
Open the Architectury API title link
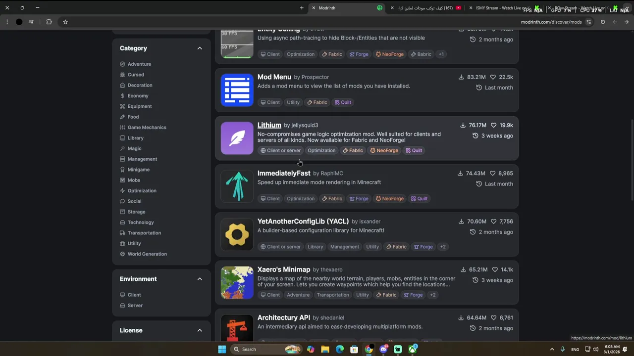tap(284, 317)
